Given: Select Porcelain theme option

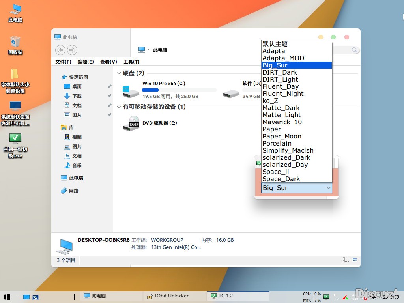Looking at the screenshot, I should (297, 143).
